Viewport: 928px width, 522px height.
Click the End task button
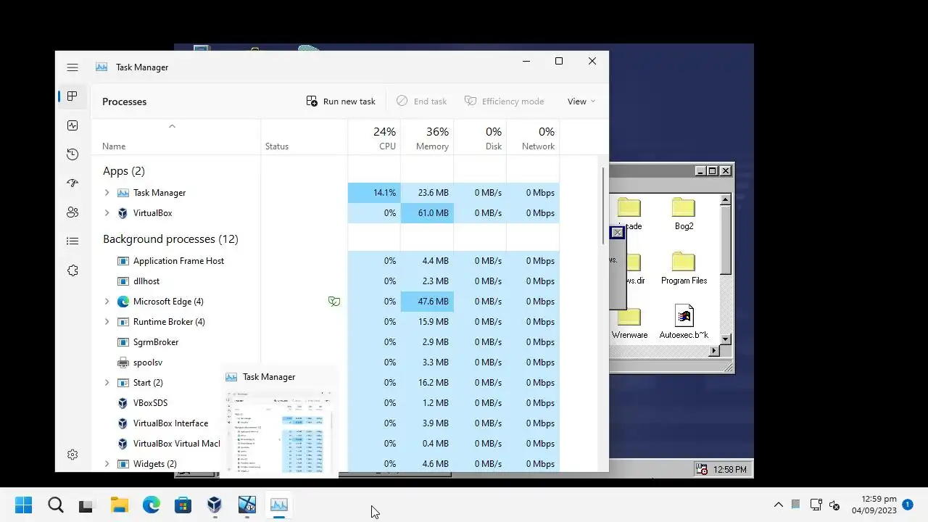tap(422, 101)
